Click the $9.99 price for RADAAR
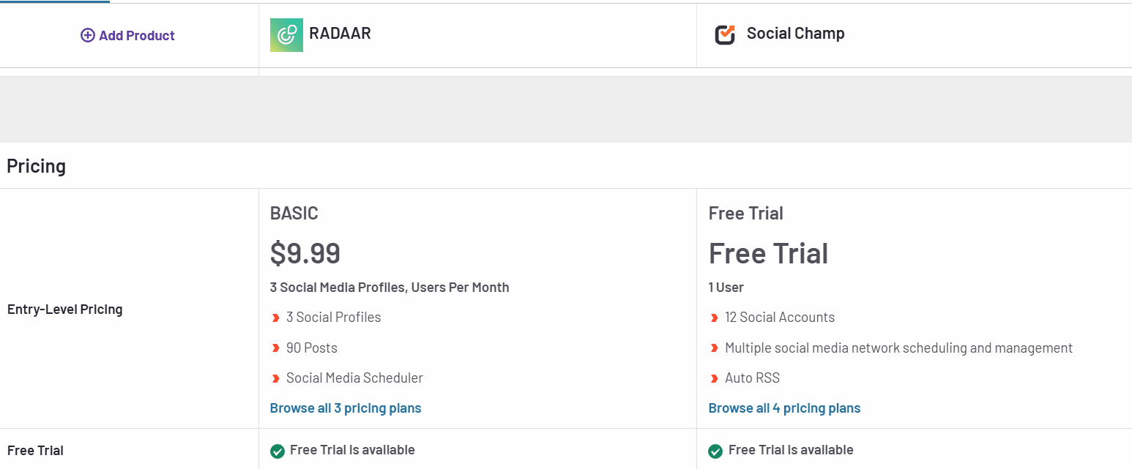This screenshot has width=1132, height=469. (x=305, y=253)
